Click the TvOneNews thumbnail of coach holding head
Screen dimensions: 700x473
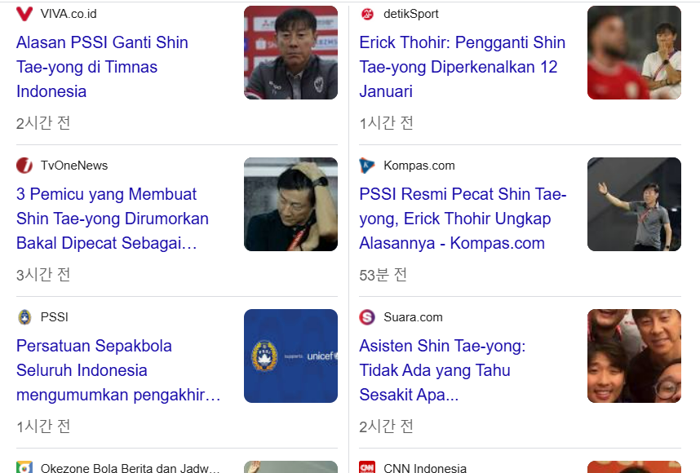pos(290,205)
